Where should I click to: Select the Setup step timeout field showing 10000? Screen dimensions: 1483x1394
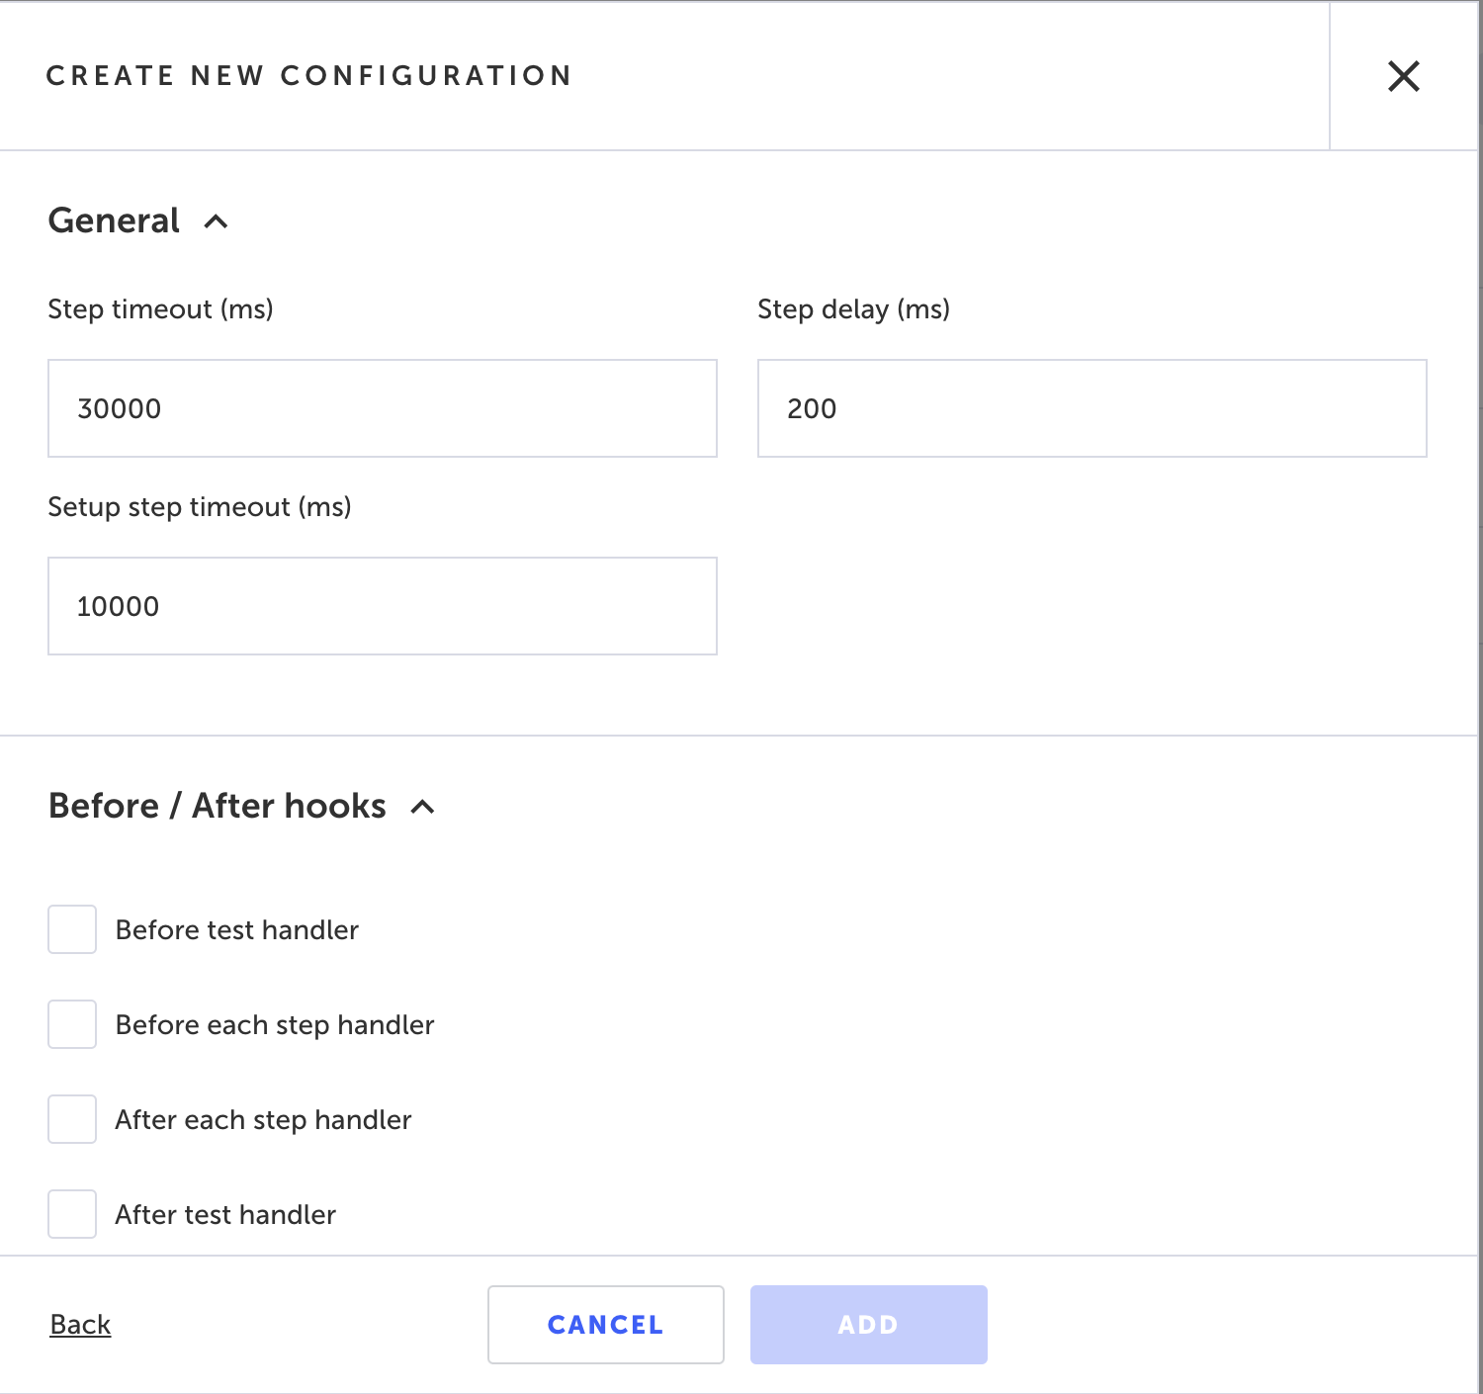tap(382, 606)
